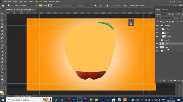
Task: Toggle lock image pixels brush icon
Action: point(164,22)
